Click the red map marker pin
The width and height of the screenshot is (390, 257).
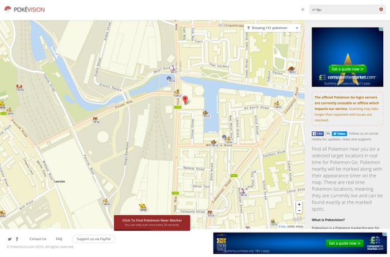pos(186,100)
